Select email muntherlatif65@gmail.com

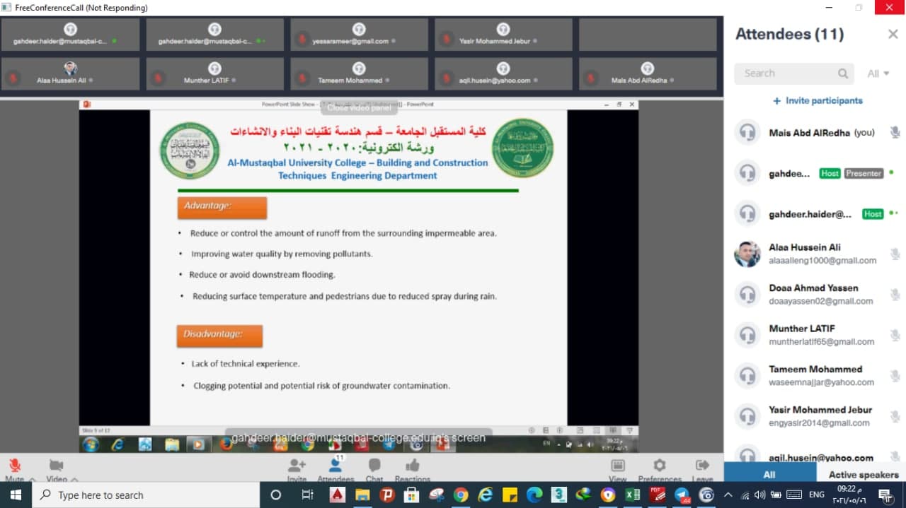click(x=822, y=341)
